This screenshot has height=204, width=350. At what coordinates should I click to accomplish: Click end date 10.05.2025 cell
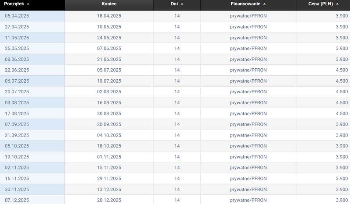109,27
